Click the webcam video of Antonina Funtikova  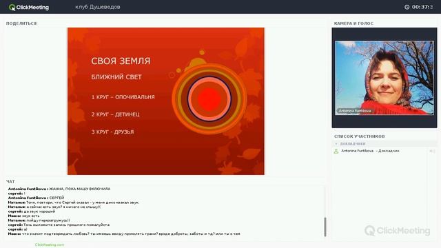[384, 78]
